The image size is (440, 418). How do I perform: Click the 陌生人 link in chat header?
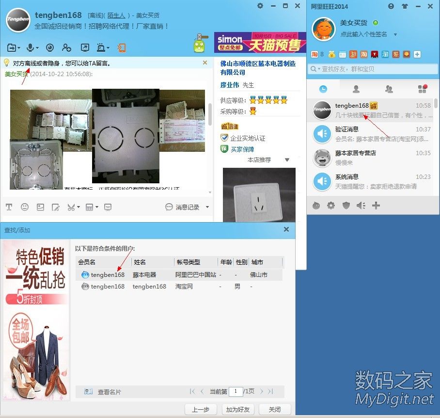(116, 15)
